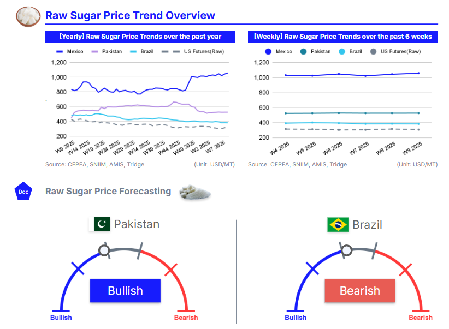Click the Brazil flag icon
This screenshot has height=329, width=449.
click(338, 224)
